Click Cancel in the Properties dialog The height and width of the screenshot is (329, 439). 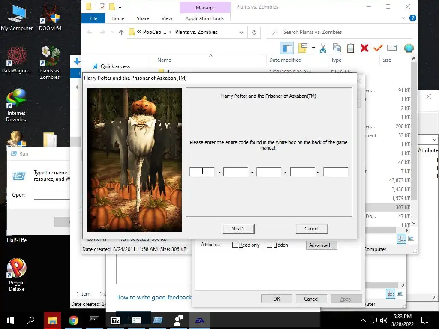point(311,299)
